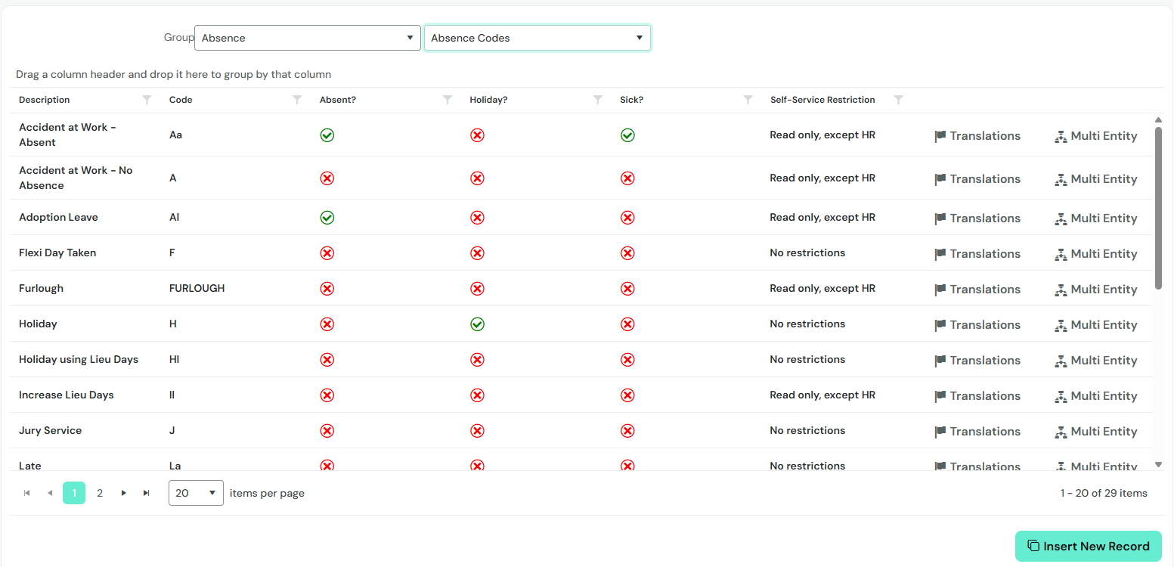The width and height of the screenshot is (1174, 567).
Task: Click Holiday cross for Accident at Work - No Absence
Action: point(477,178)
